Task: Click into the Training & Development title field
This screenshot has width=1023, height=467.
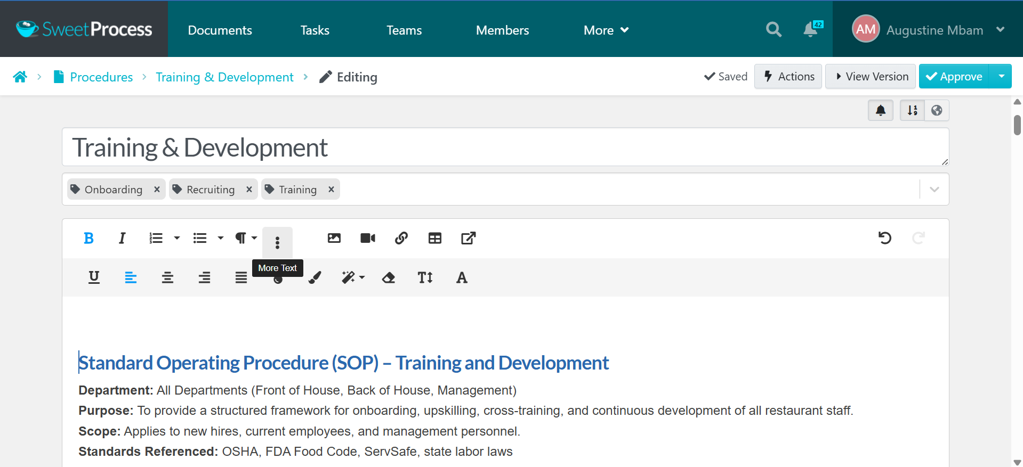Action: pyautogui.click(x=505, y=147)
